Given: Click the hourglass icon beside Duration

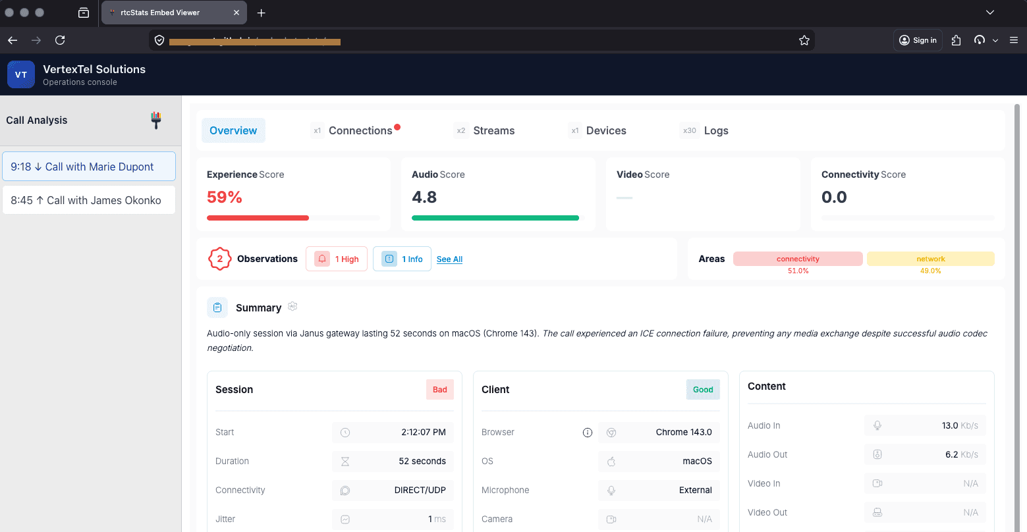Looking at the screenshot, I should [345, 461].
